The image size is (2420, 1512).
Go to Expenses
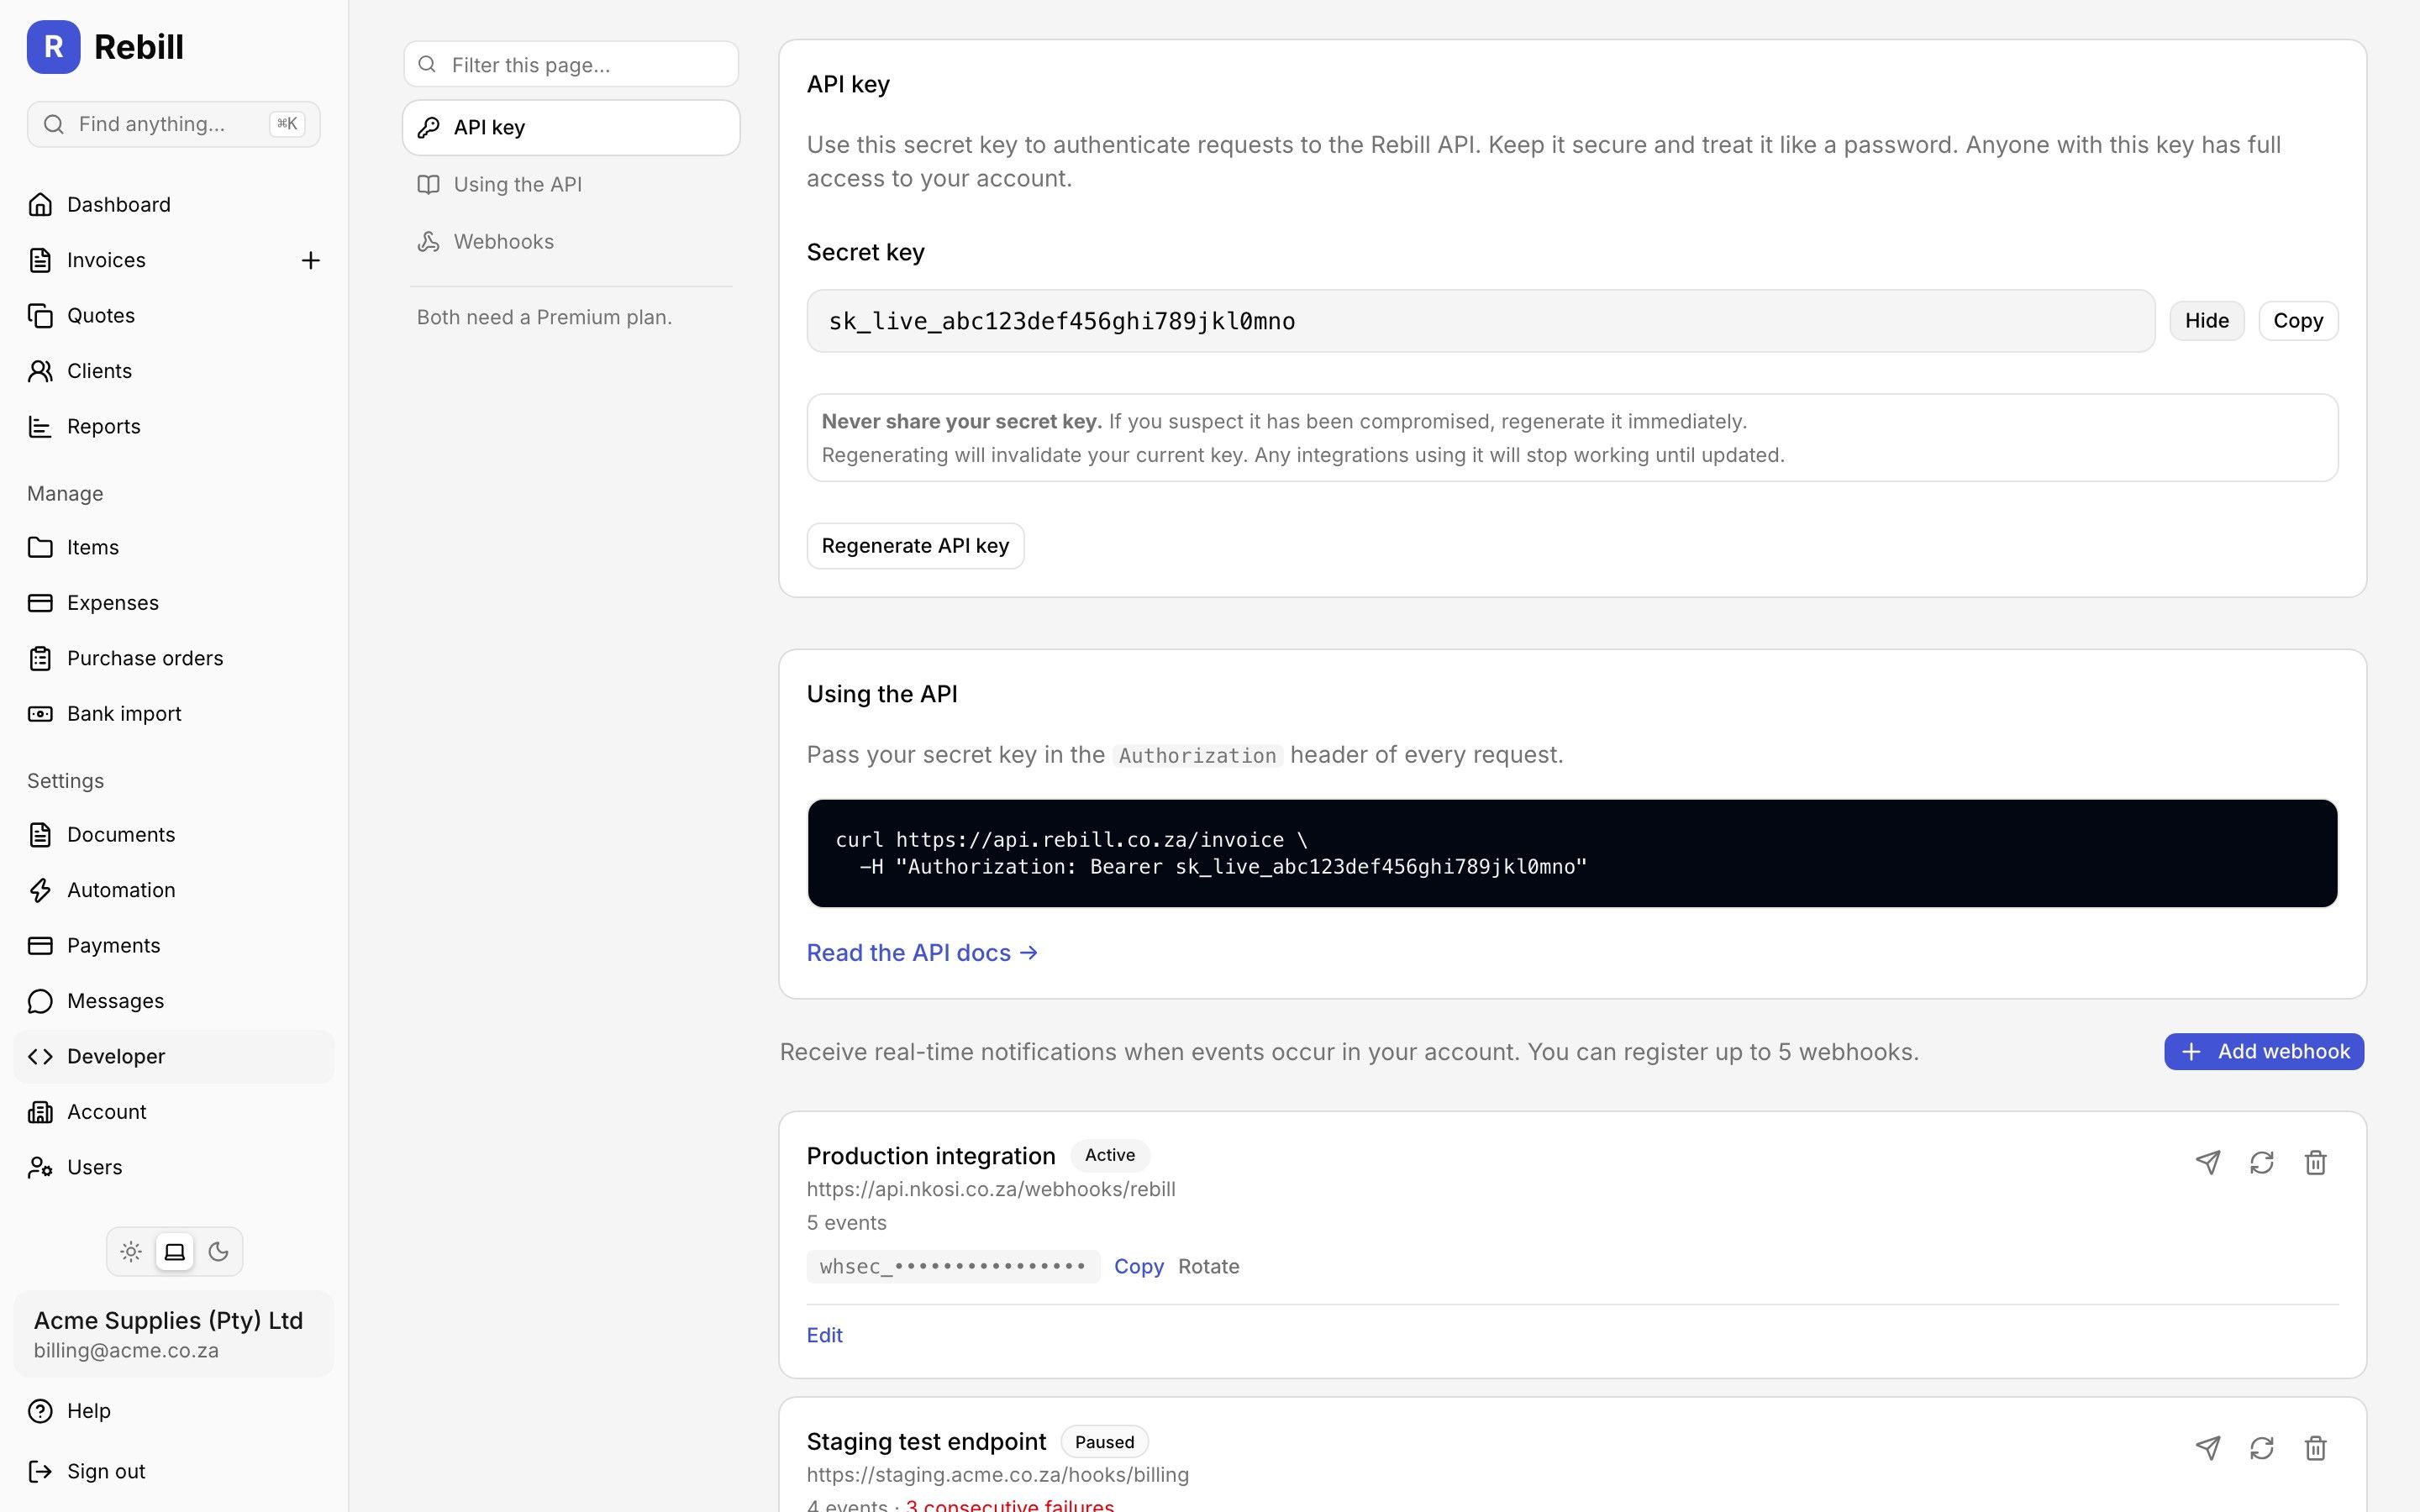(x=173, y=603)
